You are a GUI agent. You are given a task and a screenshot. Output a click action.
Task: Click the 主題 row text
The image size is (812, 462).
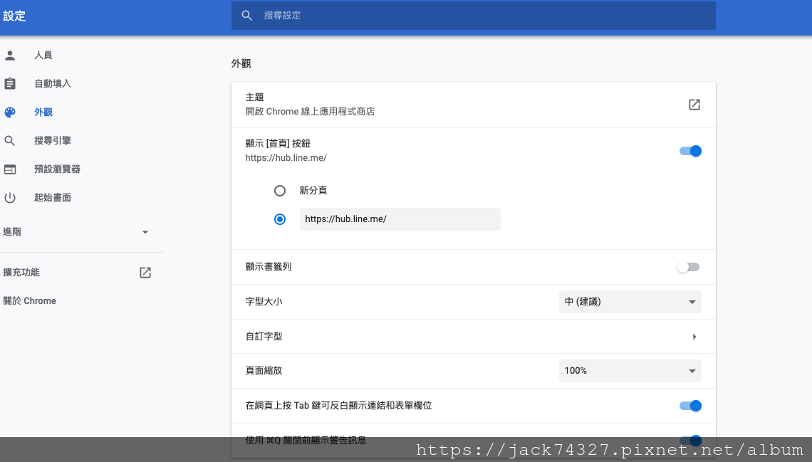[254, 98]
